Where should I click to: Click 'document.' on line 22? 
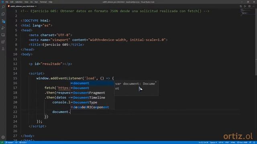(x=61, y=112)
